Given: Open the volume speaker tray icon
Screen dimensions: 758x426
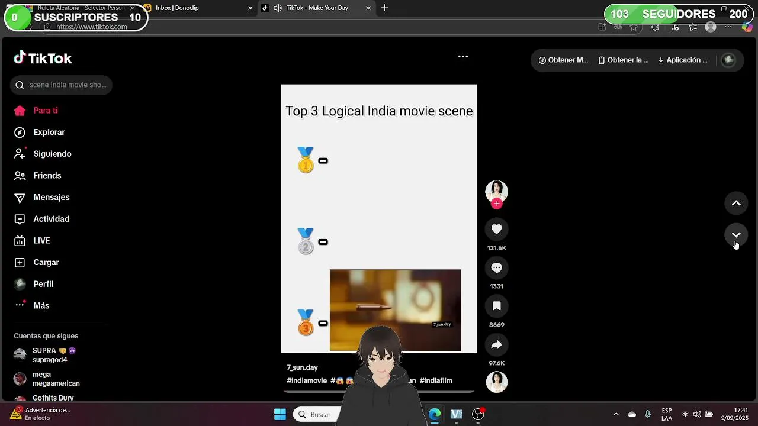Looking at the screenshot, I should click(697, 414).
